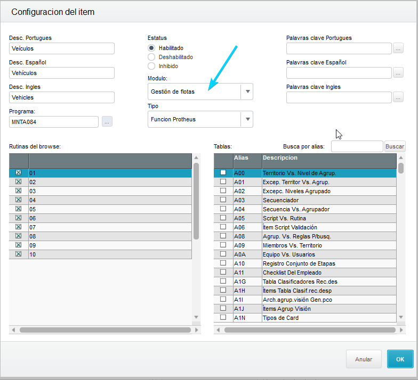Toggle routine 05 checkbox

[18, 209]
